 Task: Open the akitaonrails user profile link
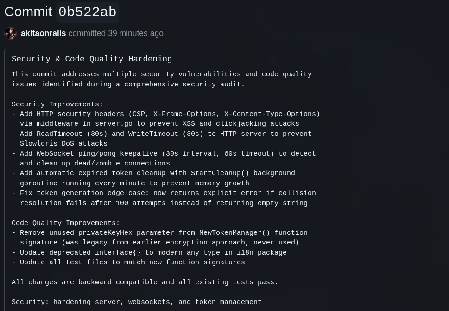point(43,33)
